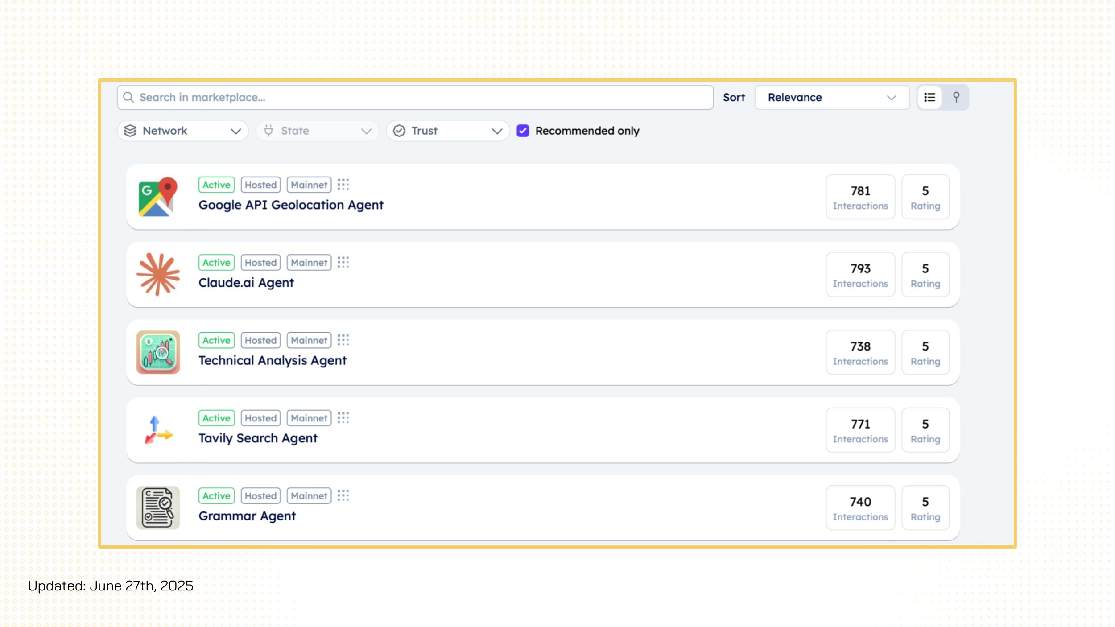This screenshot has height=627, width=1115.
Task: Open the Relevance sort dropdown
Action: [832, 97]
